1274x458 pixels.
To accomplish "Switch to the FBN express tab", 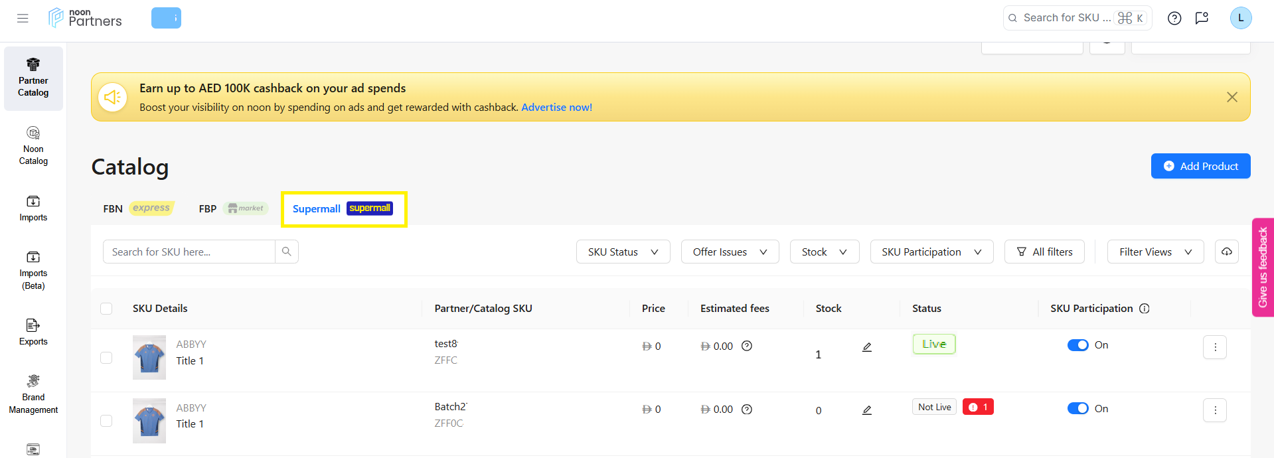I will (138, 208).
